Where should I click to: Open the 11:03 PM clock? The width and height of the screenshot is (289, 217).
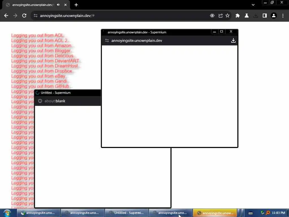[x=278, y=213]
